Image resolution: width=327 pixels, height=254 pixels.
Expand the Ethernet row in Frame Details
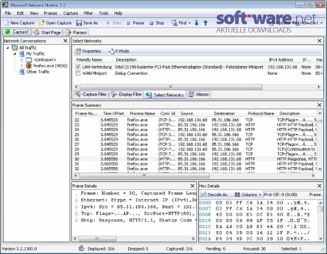(x=76, y=200)
